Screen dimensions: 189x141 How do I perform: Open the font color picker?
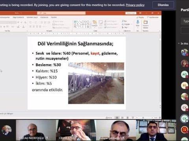(x=23, y=27)
